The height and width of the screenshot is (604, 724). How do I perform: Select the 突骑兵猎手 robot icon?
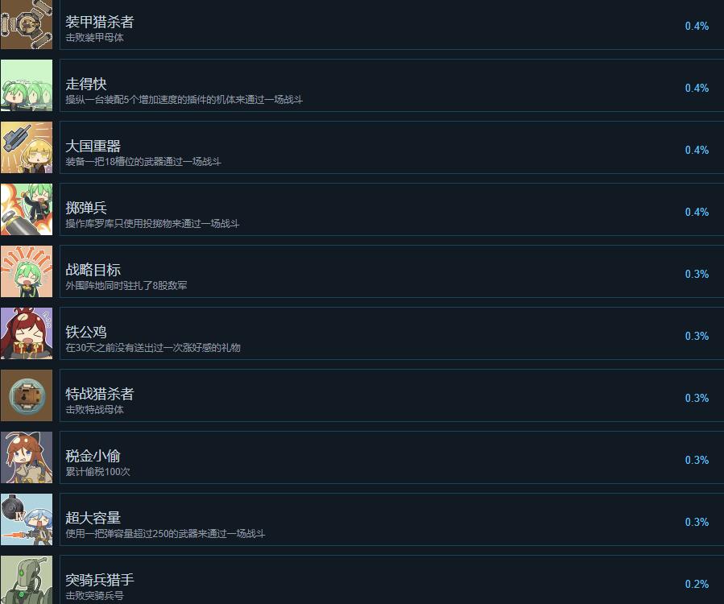coord(27,580)
